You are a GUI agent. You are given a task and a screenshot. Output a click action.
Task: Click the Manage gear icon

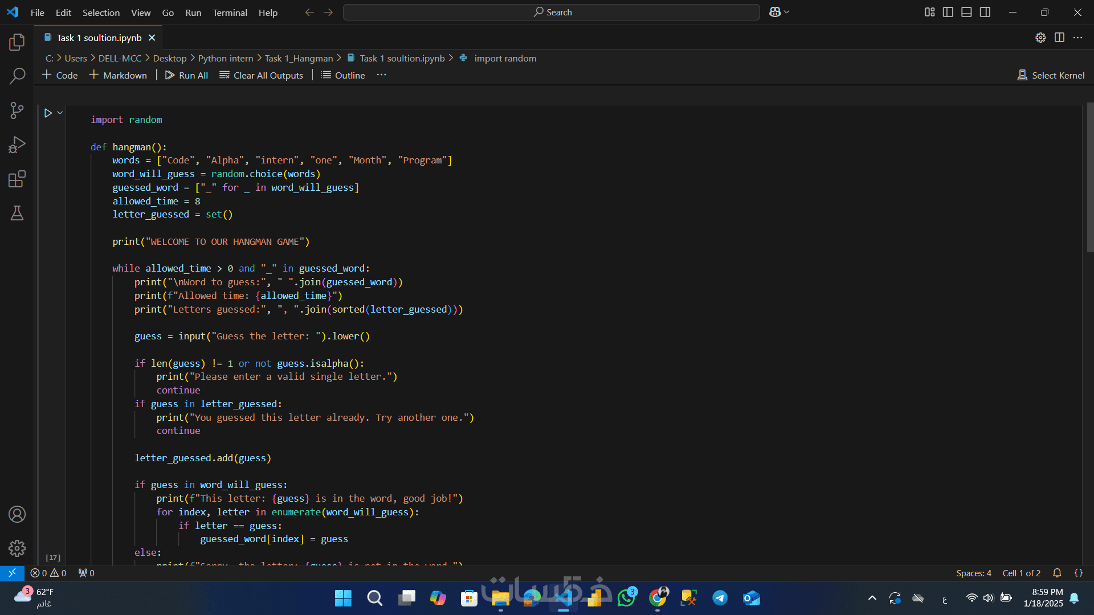tap(17, 548)
